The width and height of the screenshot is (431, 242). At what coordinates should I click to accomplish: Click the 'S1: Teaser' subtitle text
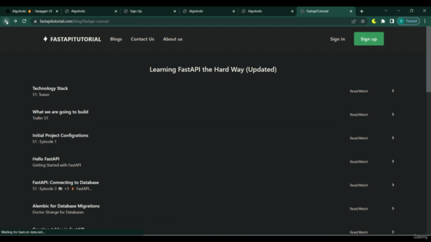[x=41, y=95]
